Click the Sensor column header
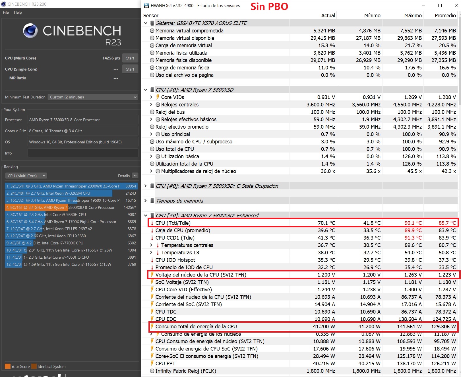This screenshot has height=377, width=461. point(151,16)
